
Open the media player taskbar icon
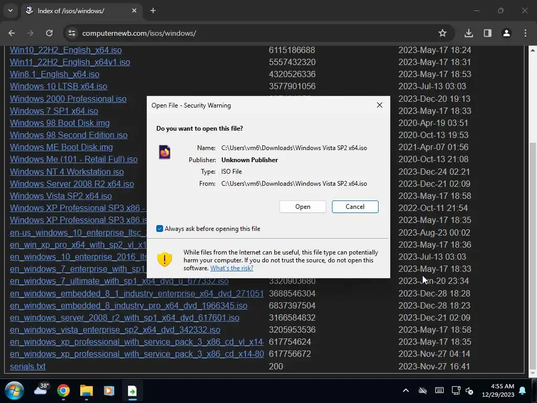click(x=109, y=390)
